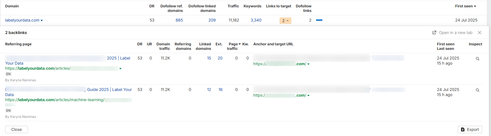This screenshot has height=136, width=491.
Task: Click the UR column header
Action: point(149,44)
